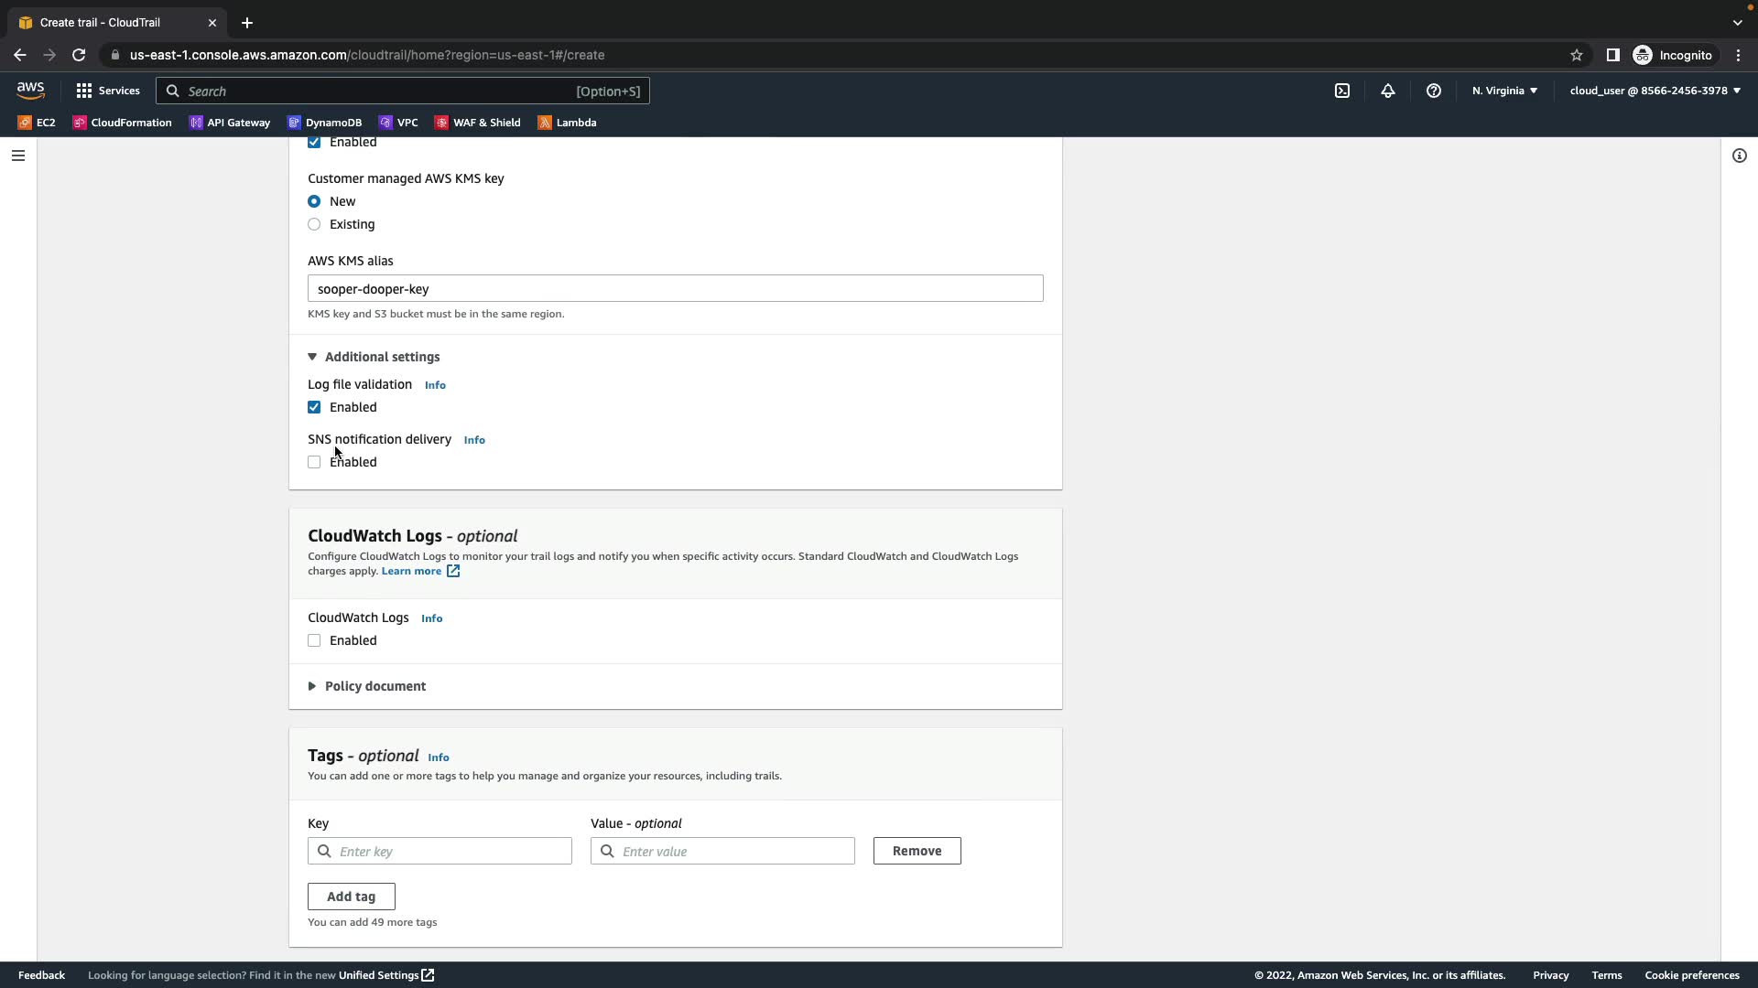1758x988 pixels.
Task: Open DynamoDB bookmark shortcut
Action: pos(325,123)
